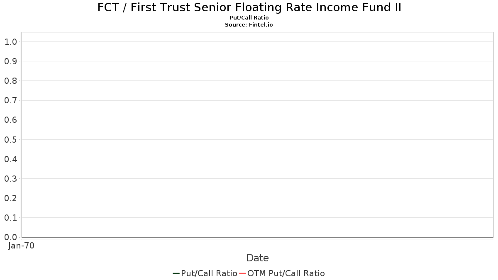The height and width of the screenshot is (280, 498).
Task: Toggle the OTM Put/Call Ratio legend series label
Action: pos(286,273)
